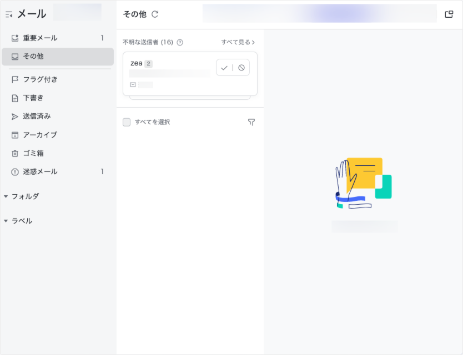Tick the すべてを選択 checkbox
Image resolution: width=463 pixels, height=355 pixels.
pos(127,122)
